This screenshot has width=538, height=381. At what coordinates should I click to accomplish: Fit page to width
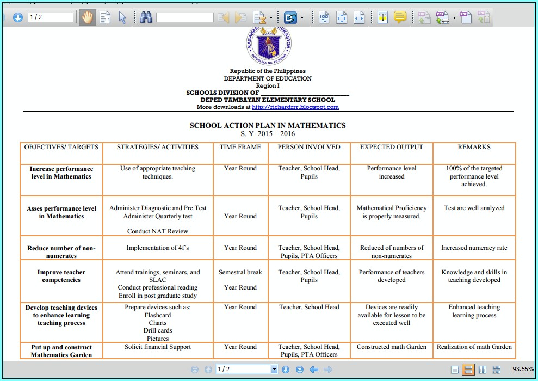click(x=358, y=17)
